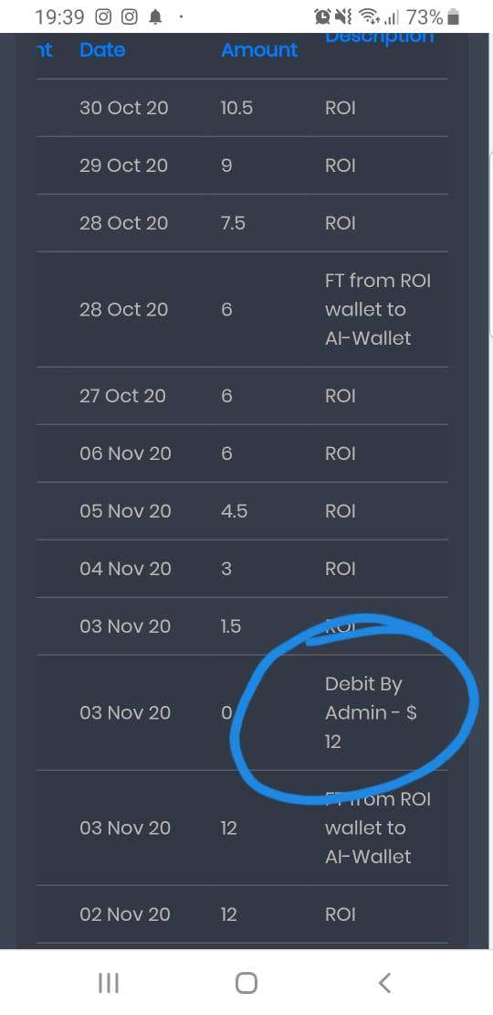
Task: Sort by the Date column header
Action: point(102,50)
